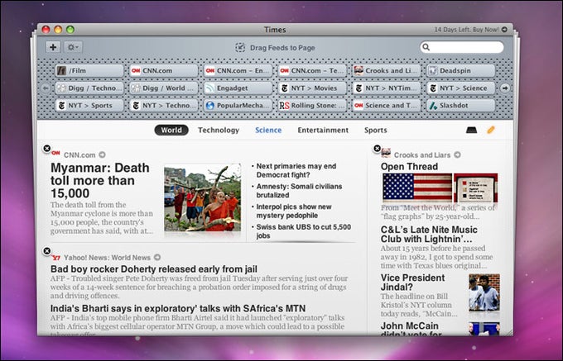The image size is (563, 361).
Task: Open the gear settings dropdown
Action: pyautogui.click(x=73, y=47)
